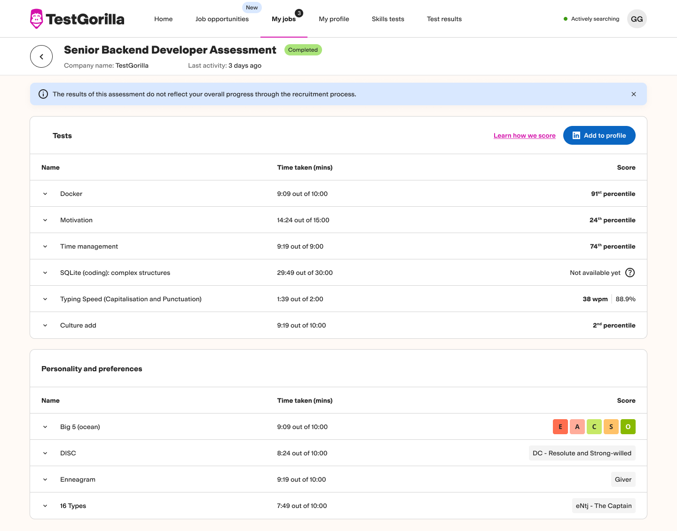Click the Actively searching status
This screenshot has height=531, width=677.
tap(591, 19)
